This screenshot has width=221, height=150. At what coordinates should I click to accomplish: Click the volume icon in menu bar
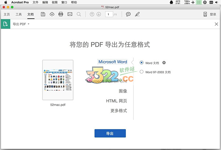click(217, 2)
